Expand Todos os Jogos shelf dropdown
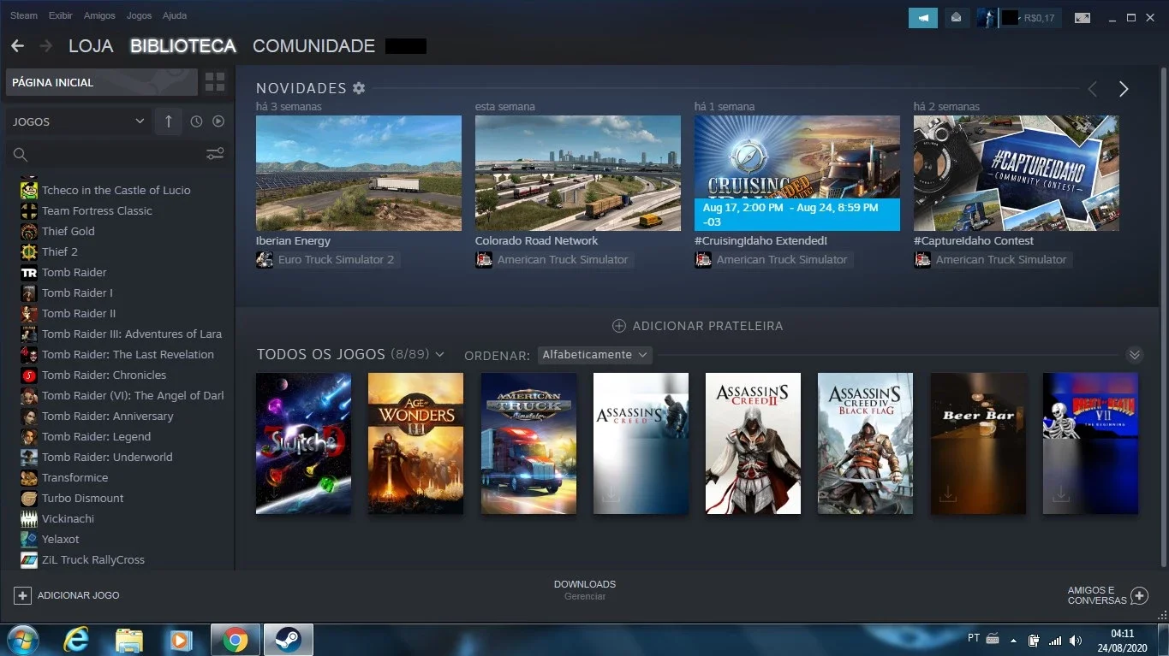The height and width of the screenshot is (656, 1169). (x=439, y=354)
